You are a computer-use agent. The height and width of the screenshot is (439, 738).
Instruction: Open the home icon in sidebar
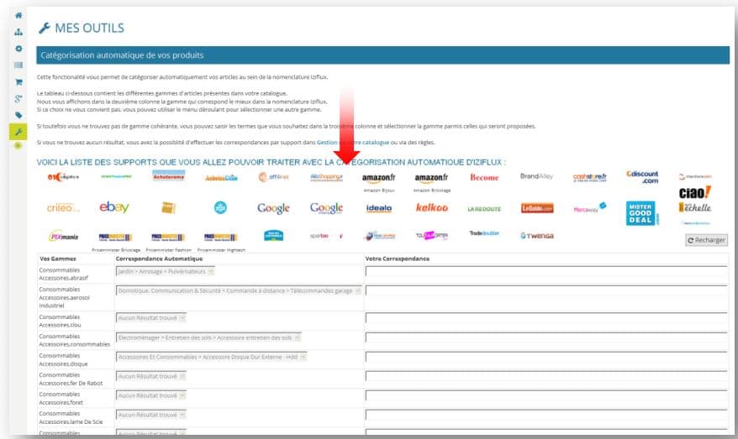pyautogui.click(x=18, y=15)
